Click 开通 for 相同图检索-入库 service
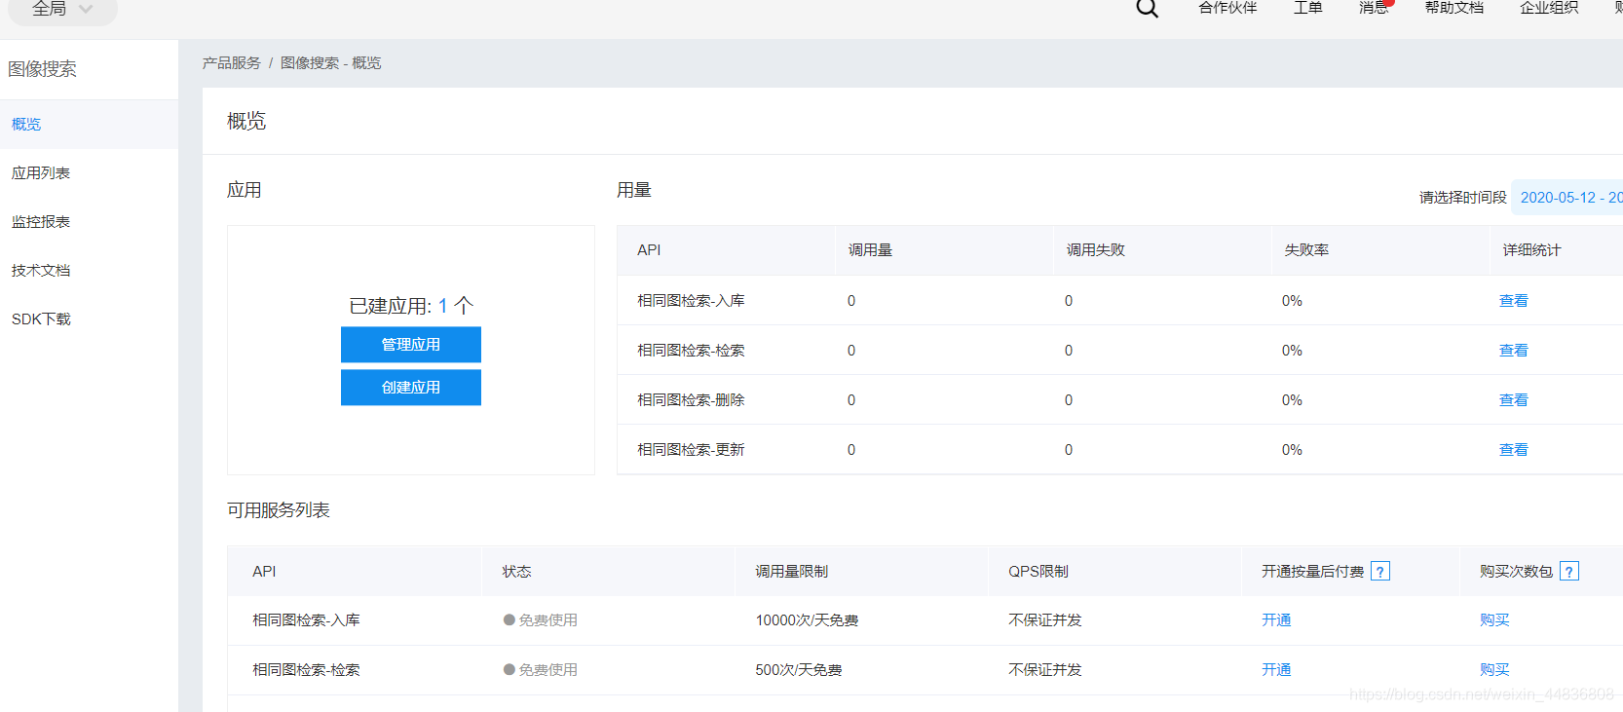1623x712 pixels. [x=1276, y=620]
